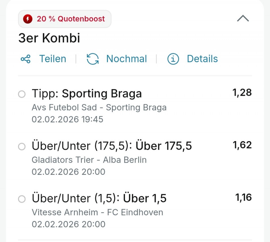Collapse the bet slip with chevron arrow
This screenshot has height=242, width=270.
243,19
